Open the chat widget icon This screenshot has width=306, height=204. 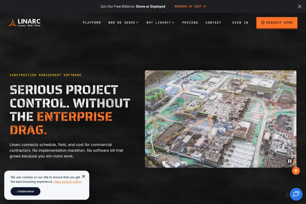pyautogui.click(x=296, y=194)
